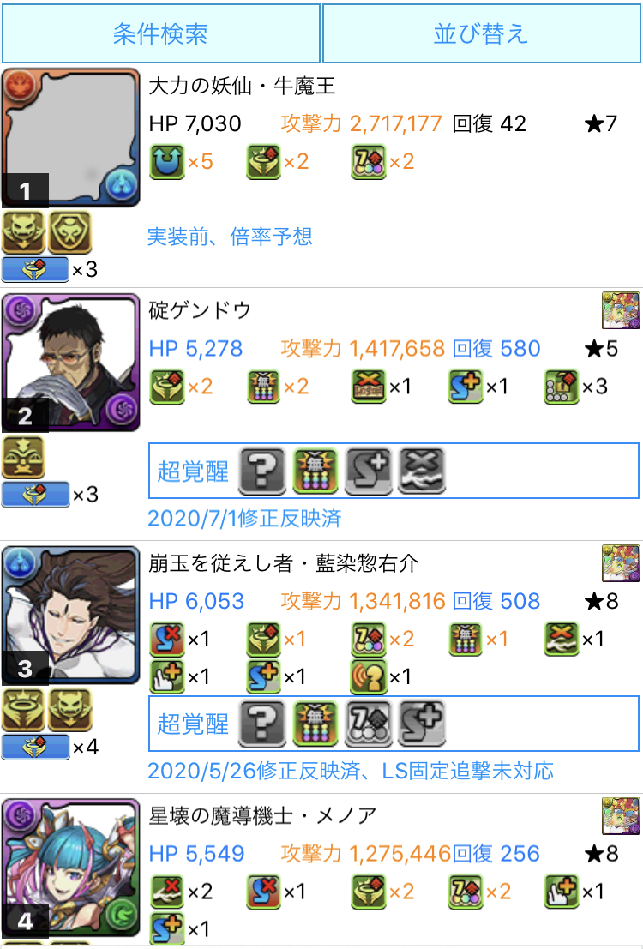The height and width of the screenshot is (949, 643).
Task: Click the green U-arrow awakening icon ×5
Action: 166,162
